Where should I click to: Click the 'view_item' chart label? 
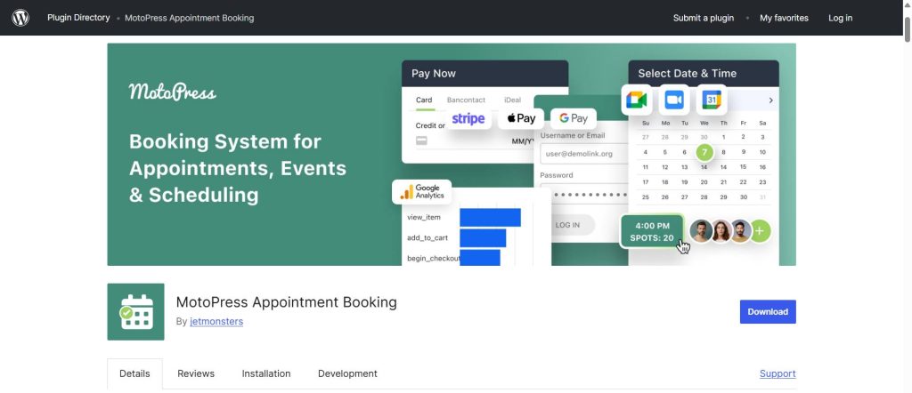click(x=423, y=217)
